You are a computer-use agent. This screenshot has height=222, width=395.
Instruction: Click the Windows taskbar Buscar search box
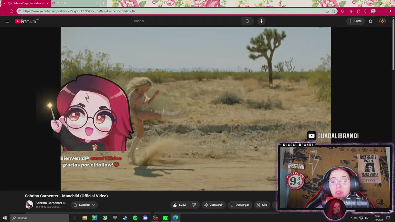click(x=39, y=218)
